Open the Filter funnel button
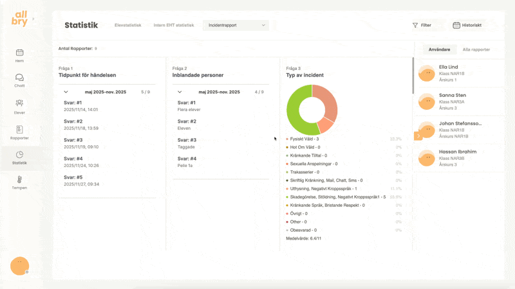Image resolution: width=515 pixels, height=289 pixels. pyautogui.click(x=422, y=25)
